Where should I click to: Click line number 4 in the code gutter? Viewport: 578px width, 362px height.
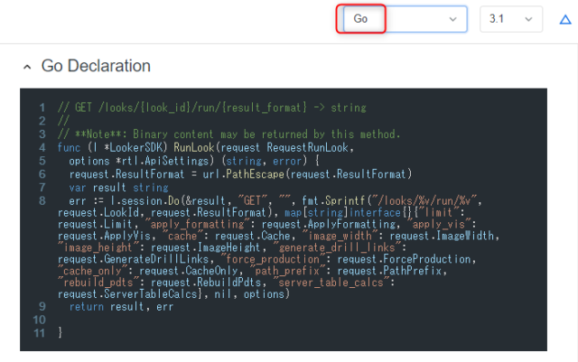coord(42,148)
